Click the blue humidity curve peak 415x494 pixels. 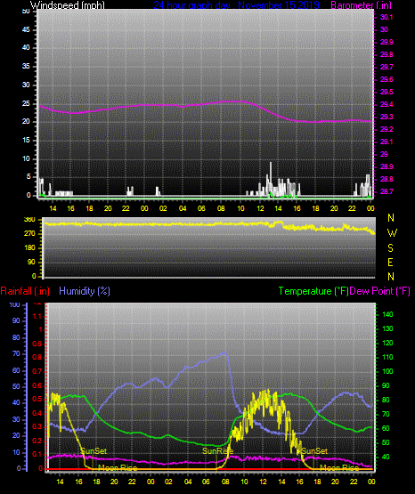224,352
